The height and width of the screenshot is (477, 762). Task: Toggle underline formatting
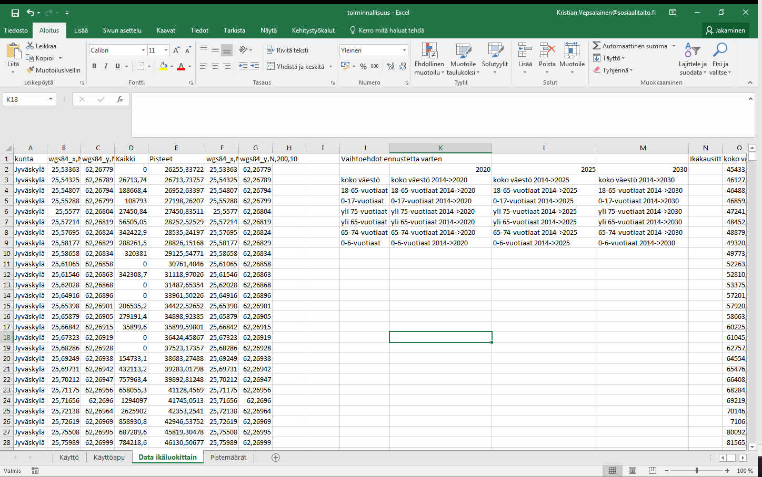coord(117,66)
